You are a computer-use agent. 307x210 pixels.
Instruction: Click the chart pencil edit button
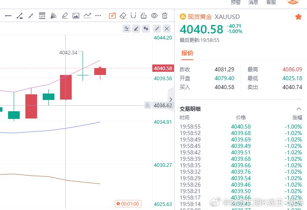(136, 29)
